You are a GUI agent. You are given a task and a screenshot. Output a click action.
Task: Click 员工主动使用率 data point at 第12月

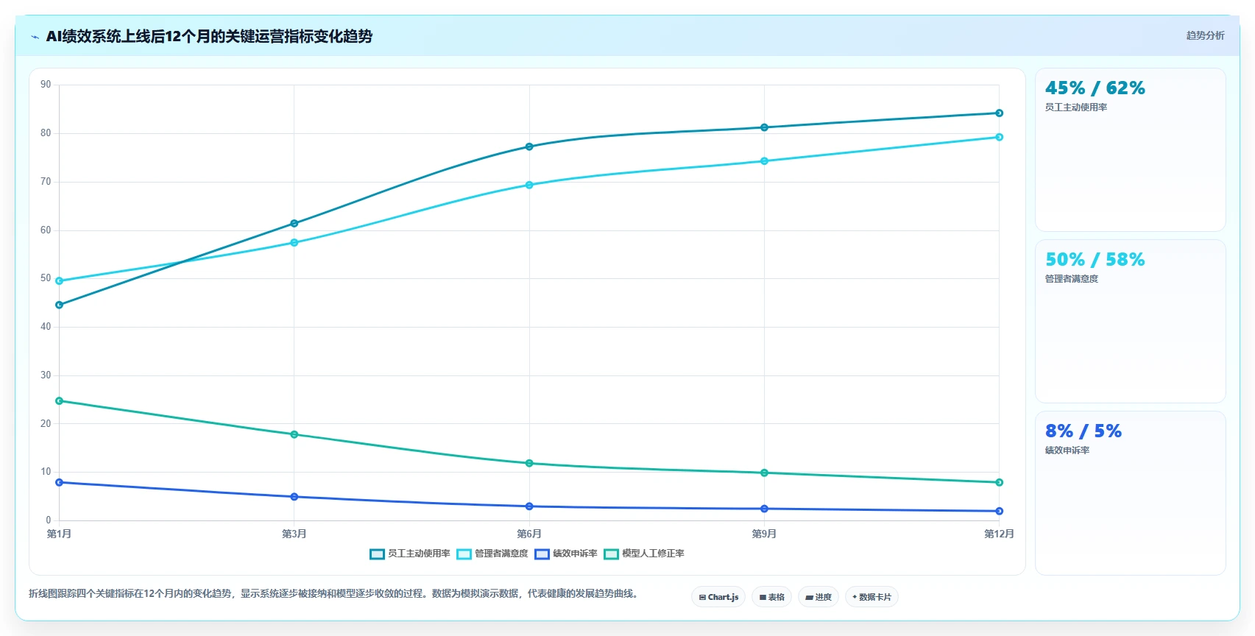click(x=999, y=113)
